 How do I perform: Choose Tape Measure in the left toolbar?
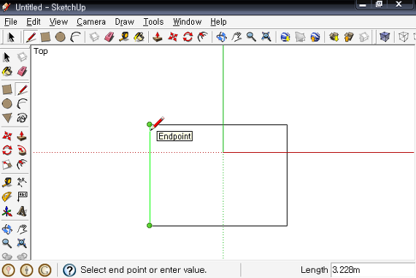point(7,183)
